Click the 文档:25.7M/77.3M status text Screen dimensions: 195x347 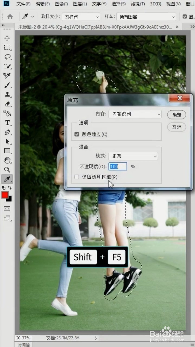pyautogui.click(x=63, y=338)
